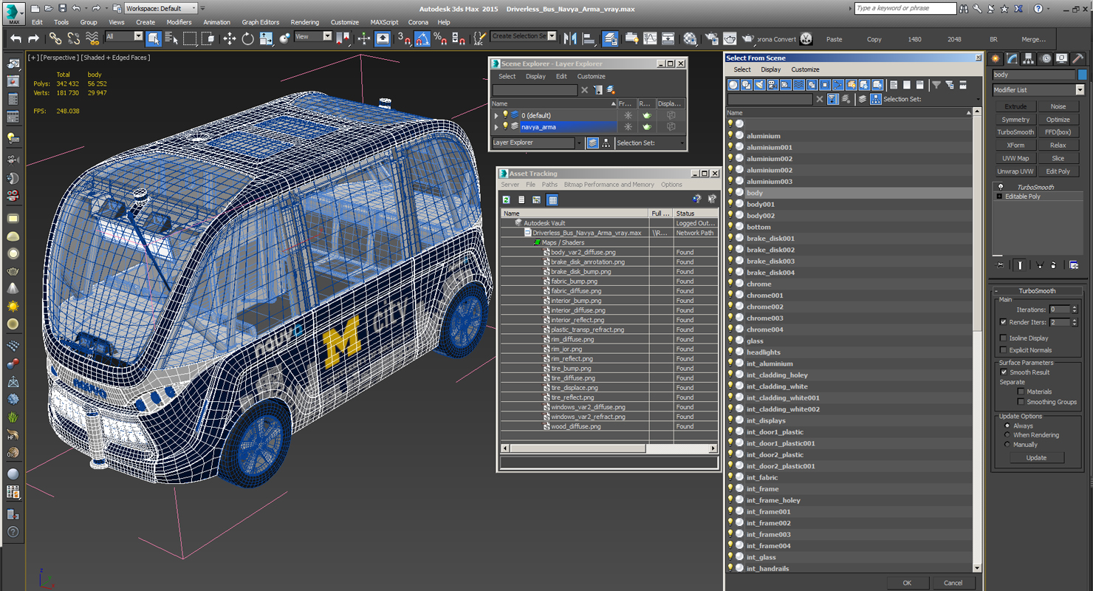Open Customize menu in Scene Explorer
Viewport: 1093px width, 591px height.
[591, 76]
